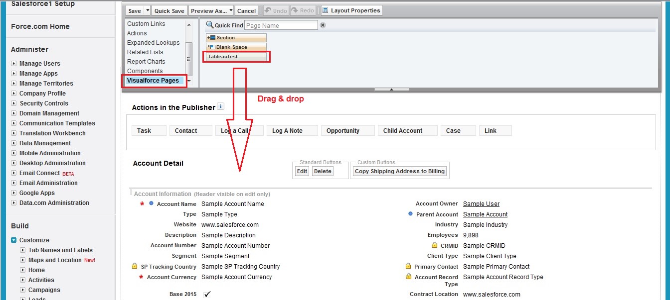This screenshot has height=300, width=670.
Task: Select the Contact publisher action
Action: [191, 130]
